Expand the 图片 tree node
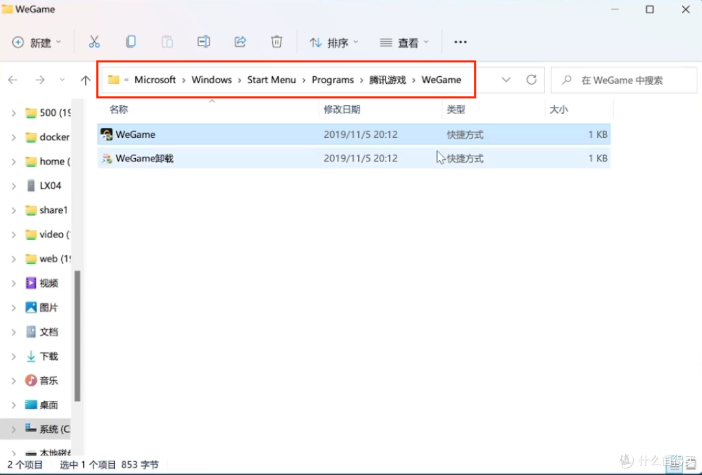The image size is (702, 475). pos(14,307)
